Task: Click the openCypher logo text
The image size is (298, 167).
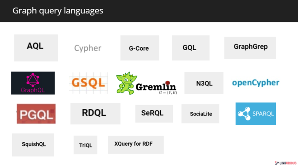Action: (256, 83)
